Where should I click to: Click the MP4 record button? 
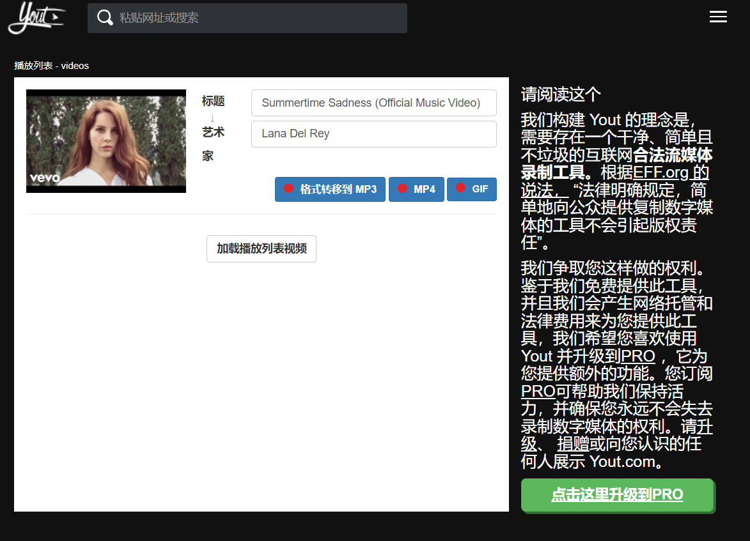[x=416, y=189]
